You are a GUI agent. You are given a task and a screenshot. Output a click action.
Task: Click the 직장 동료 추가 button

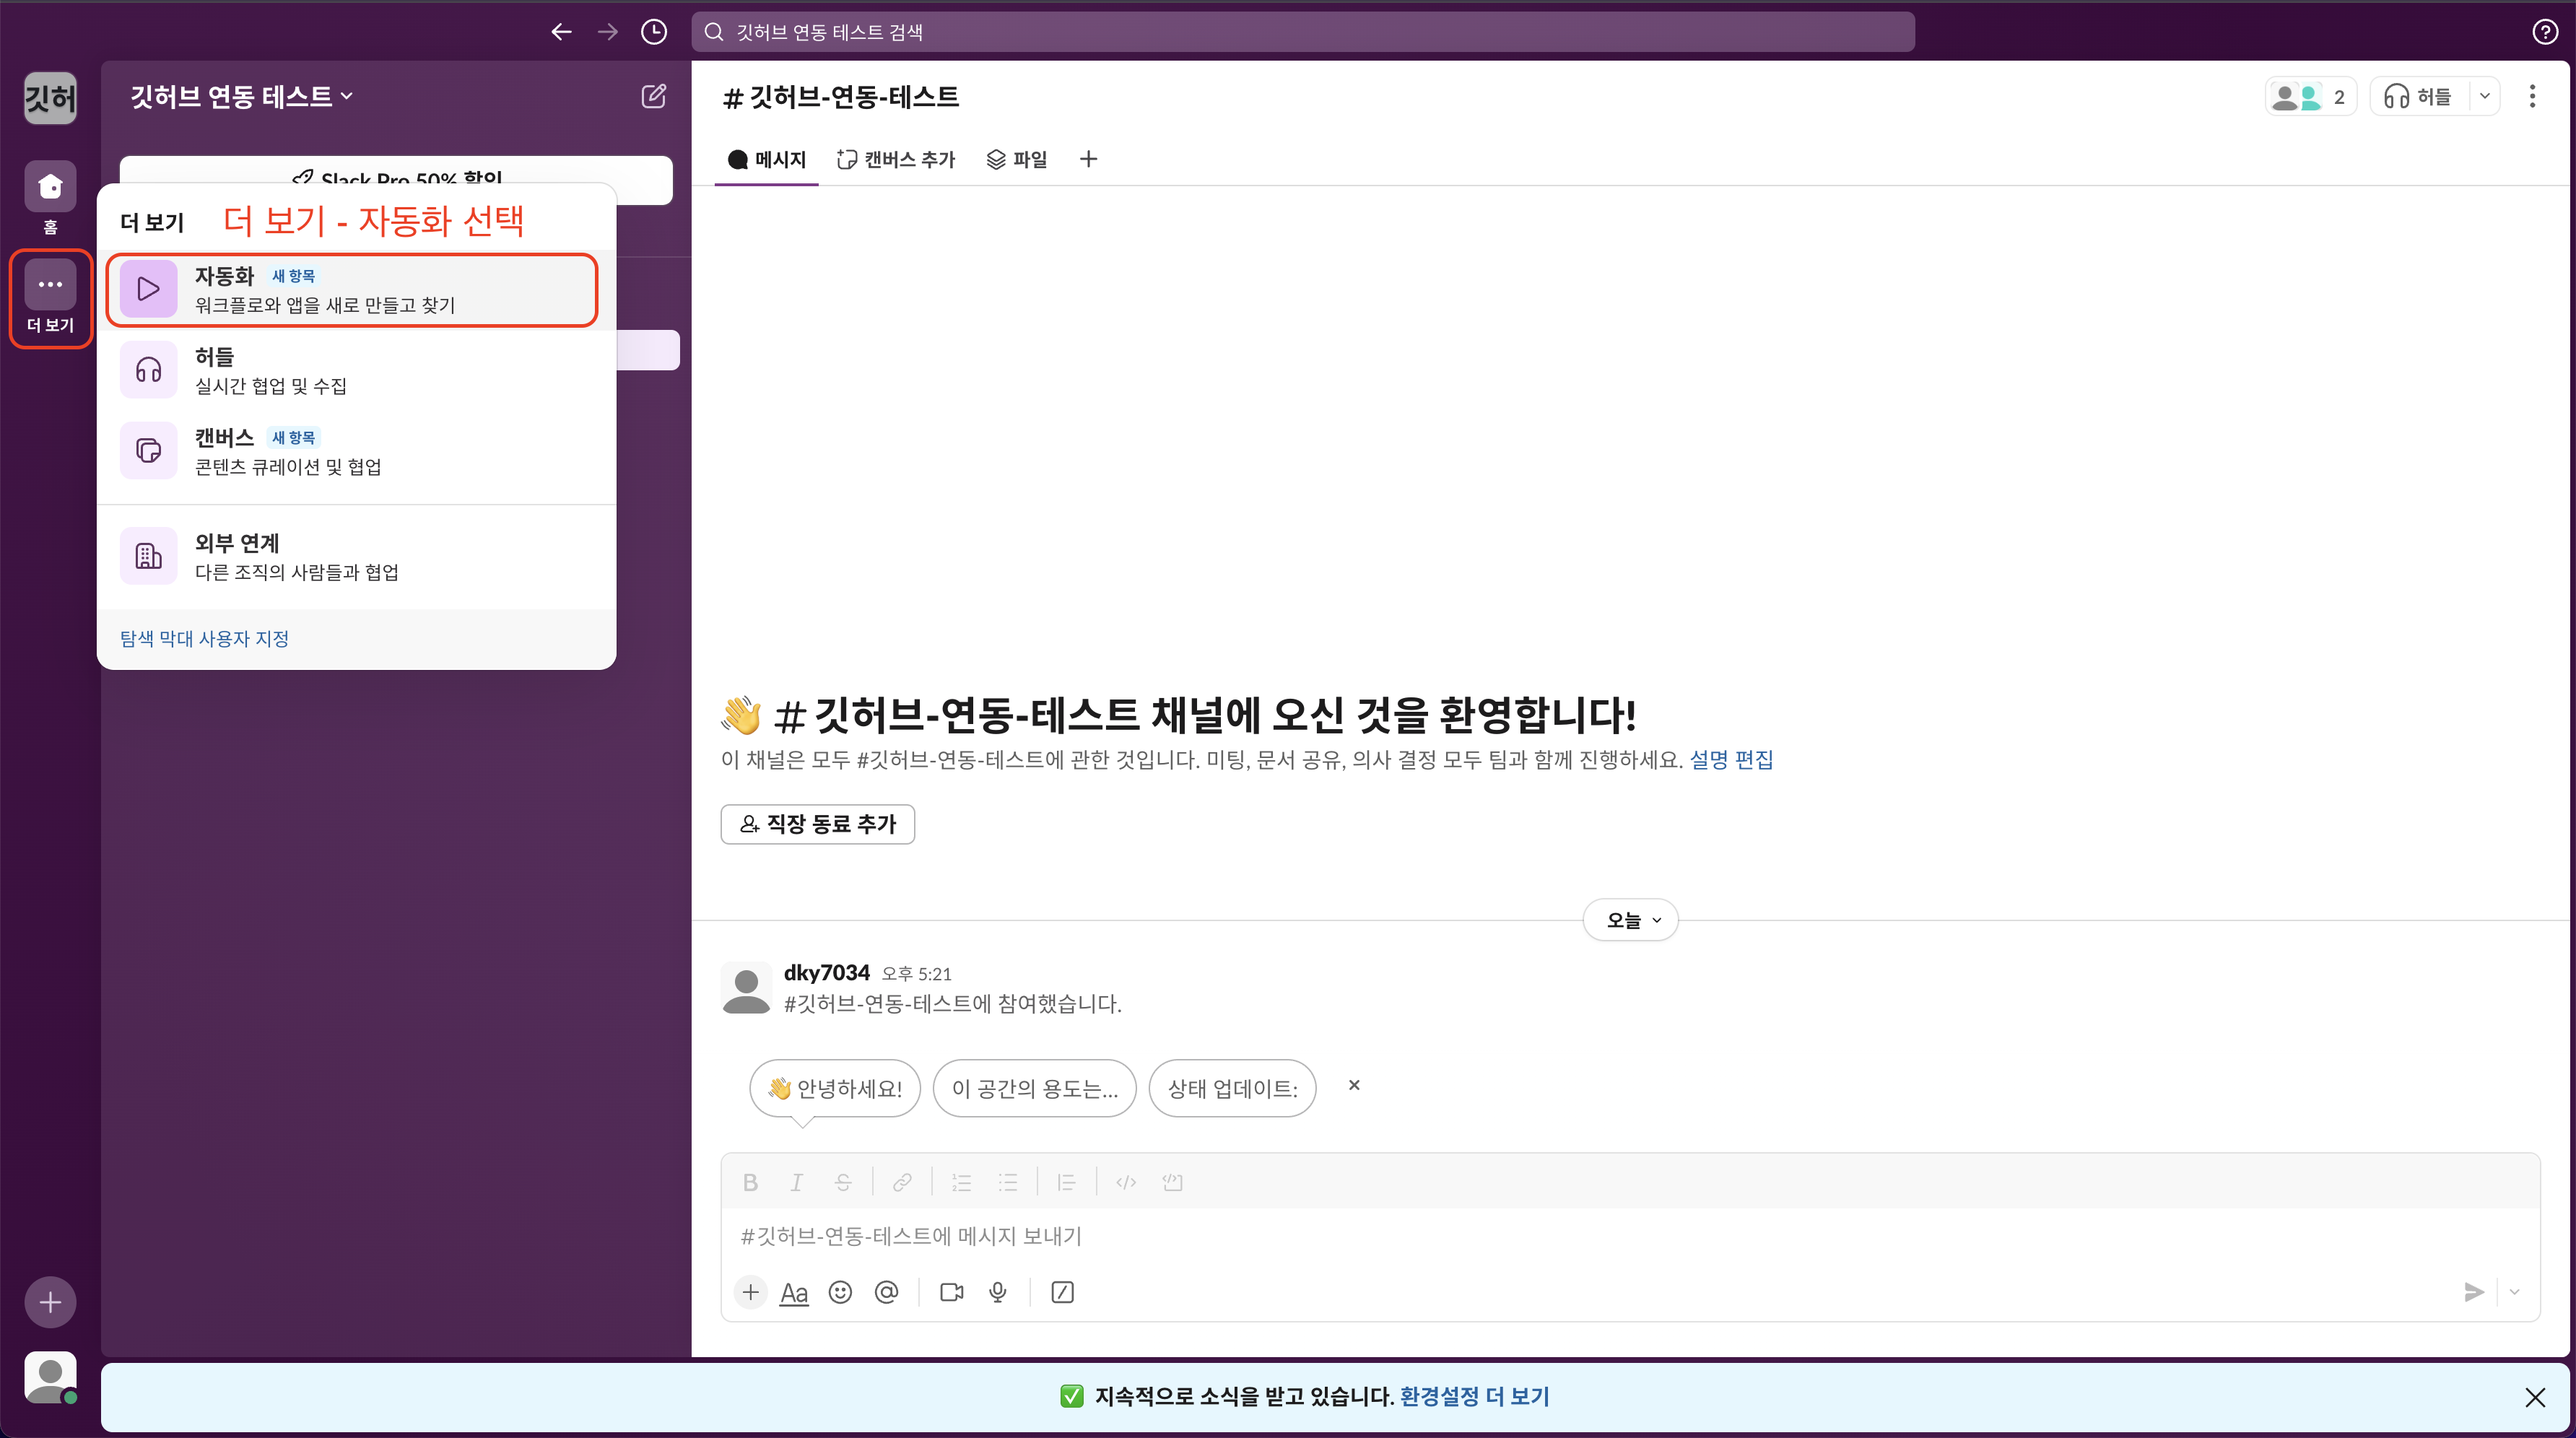click(817, 823)
